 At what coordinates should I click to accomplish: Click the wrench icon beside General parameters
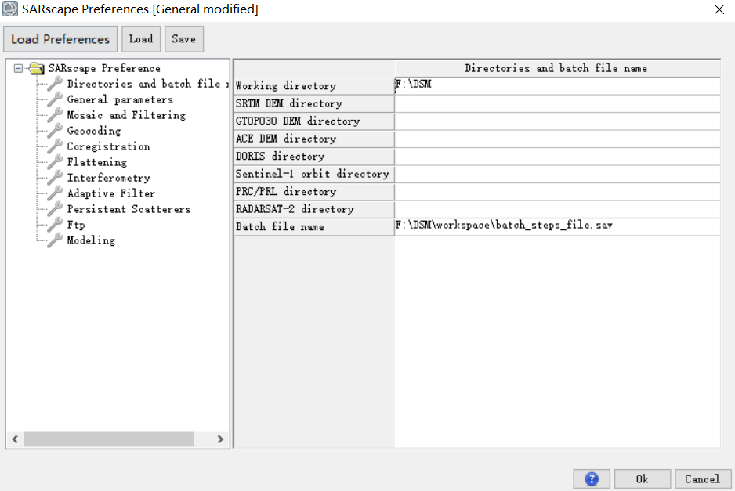(x=55, y=99)
